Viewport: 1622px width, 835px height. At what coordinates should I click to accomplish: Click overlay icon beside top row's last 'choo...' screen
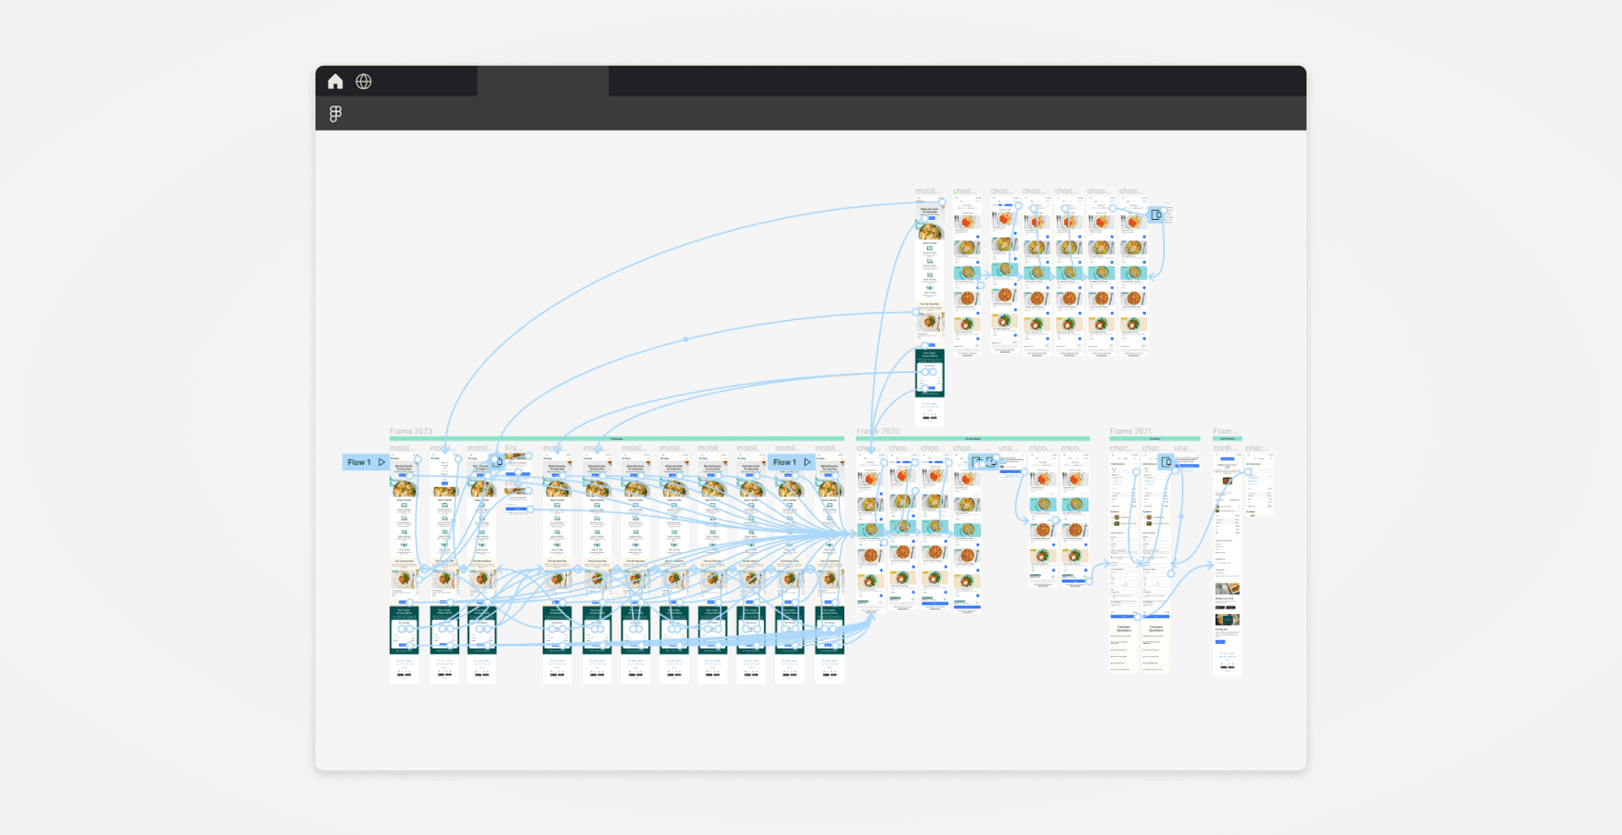pos(1156,215)
